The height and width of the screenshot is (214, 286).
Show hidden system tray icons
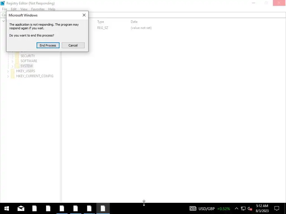236,208
